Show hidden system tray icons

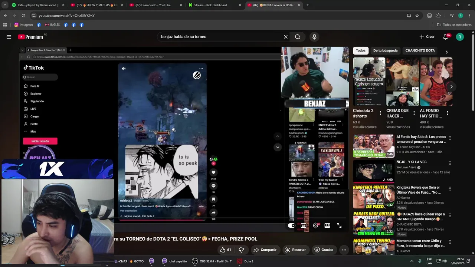click(412, 261)
